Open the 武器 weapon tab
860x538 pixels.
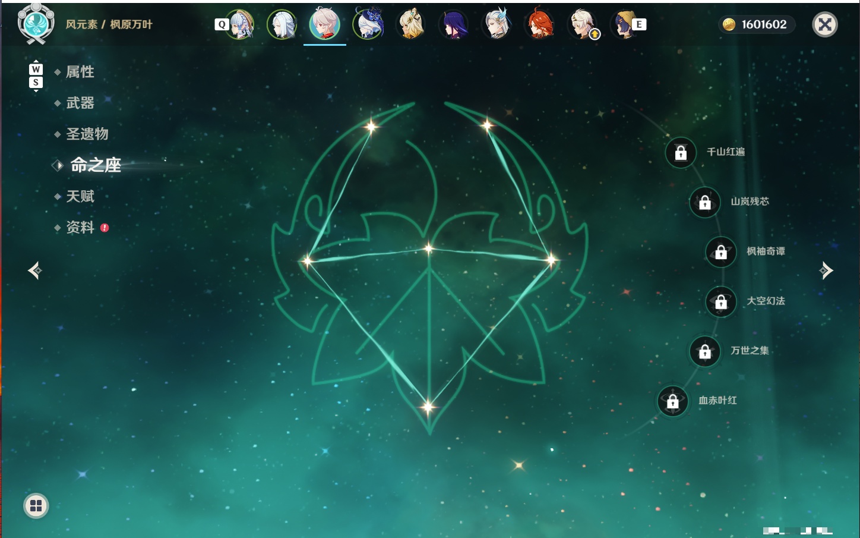pyautogui.click(x=80, y=103)
